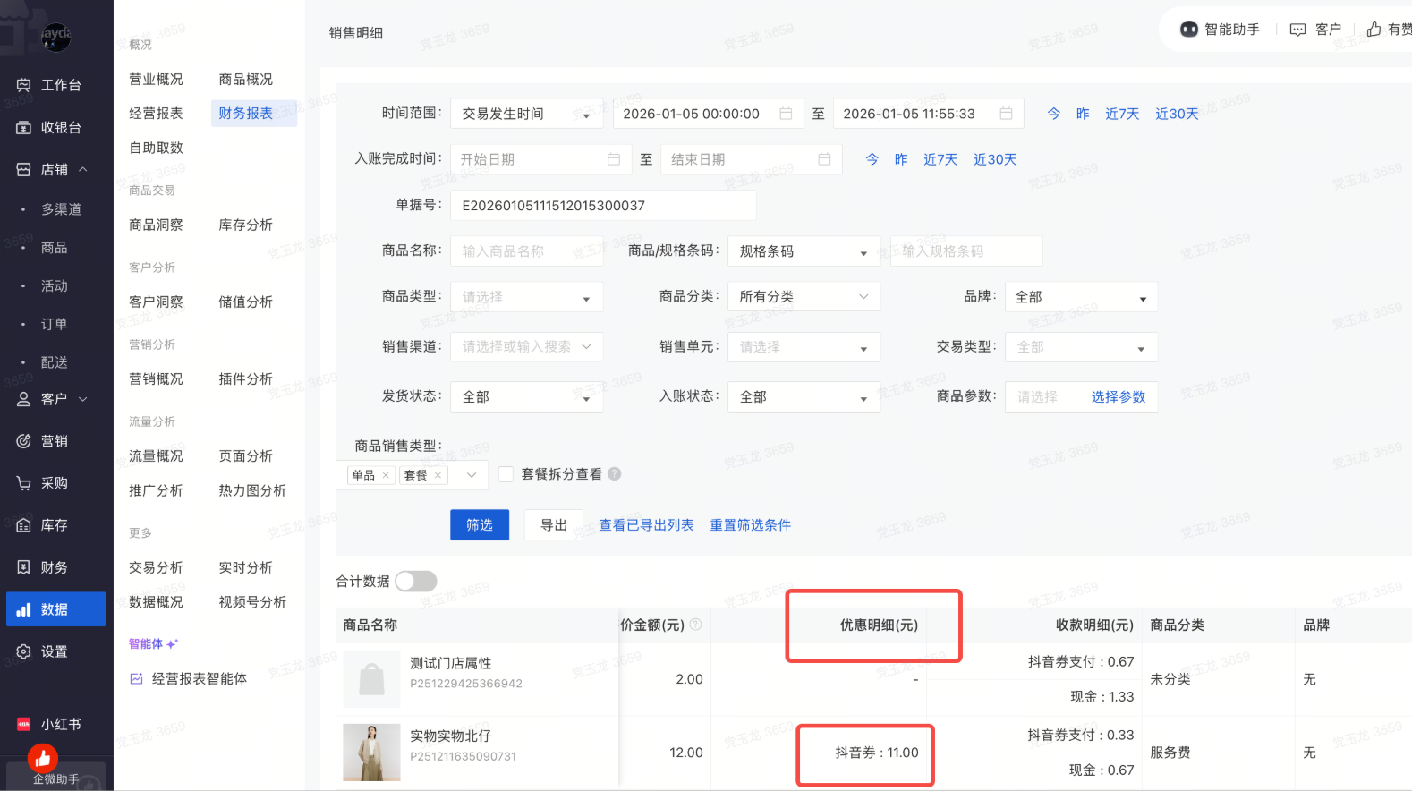The width and height of the screenshot is (1412, 791).
Task: Enable the 套餐拆分查看 checkbox
Action: point(506,474)
